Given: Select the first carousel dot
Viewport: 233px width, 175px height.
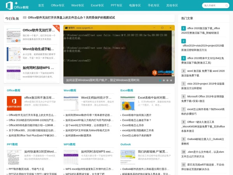Looking at the screenshot, I should point(160,80).
